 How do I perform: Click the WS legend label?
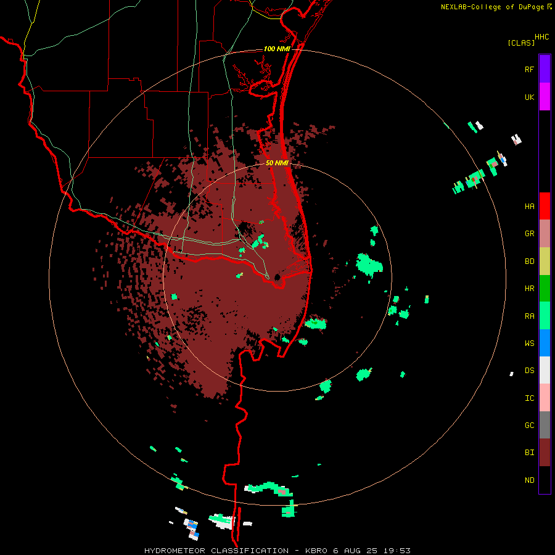tap(529, 343)
